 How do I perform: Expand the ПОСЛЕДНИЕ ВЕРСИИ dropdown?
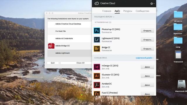pos(104,17)
